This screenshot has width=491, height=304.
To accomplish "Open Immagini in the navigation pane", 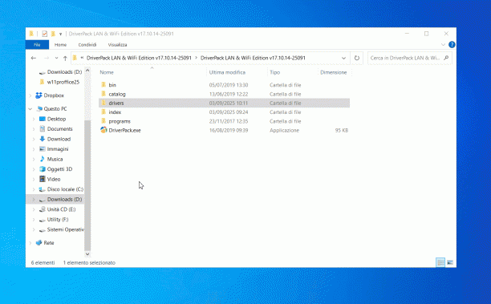I will coord(58,149).
